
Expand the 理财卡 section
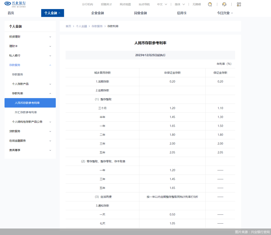[30, 46]
